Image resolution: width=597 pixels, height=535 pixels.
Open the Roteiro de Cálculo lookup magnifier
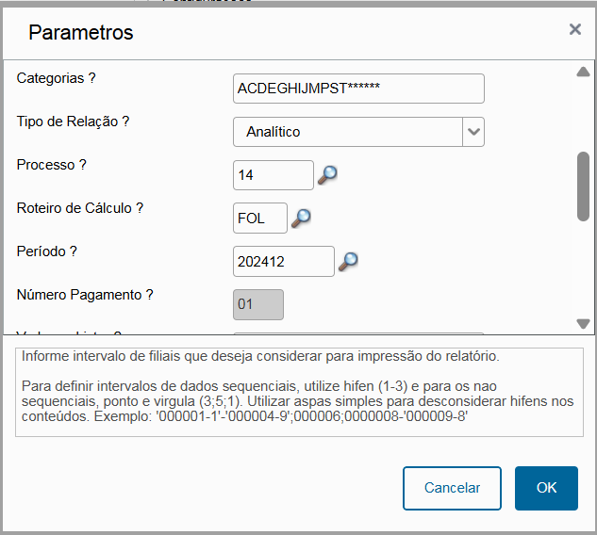tap(301, 219)
